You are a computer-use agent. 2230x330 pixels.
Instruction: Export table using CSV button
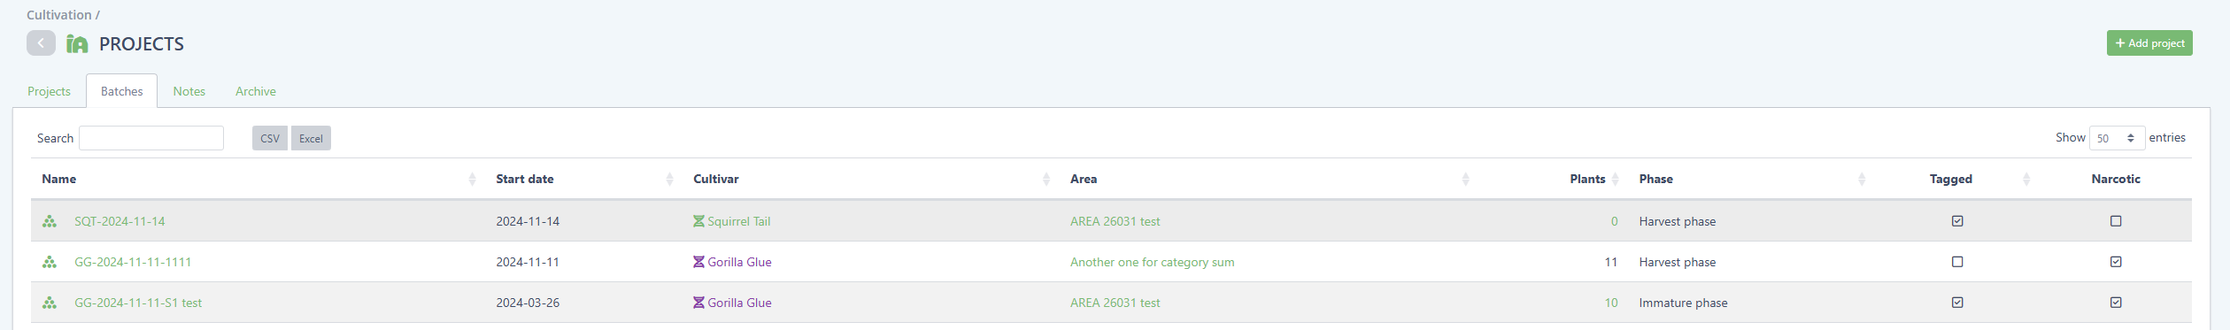tap(270, 138)
